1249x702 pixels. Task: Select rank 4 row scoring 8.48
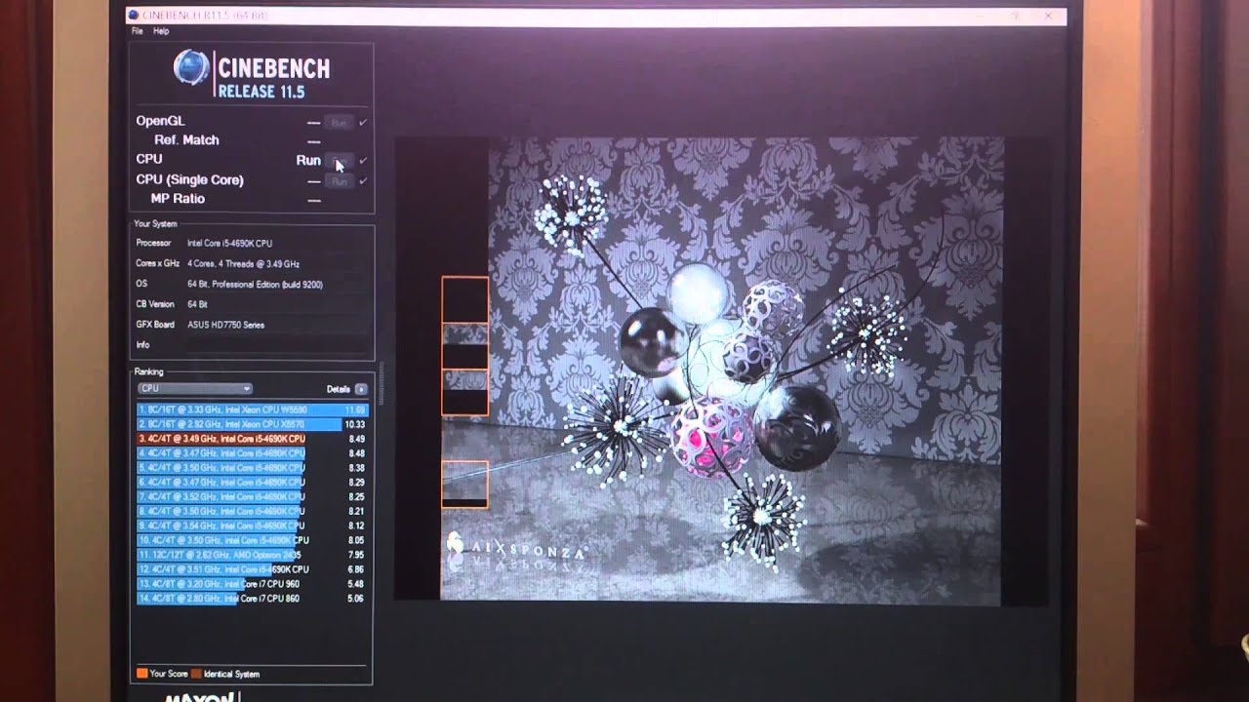pyautogui.click(x=253, y=453)
